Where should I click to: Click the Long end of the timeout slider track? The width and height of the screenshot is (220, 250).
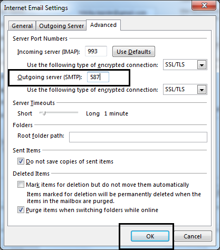[x=77, y=112]
